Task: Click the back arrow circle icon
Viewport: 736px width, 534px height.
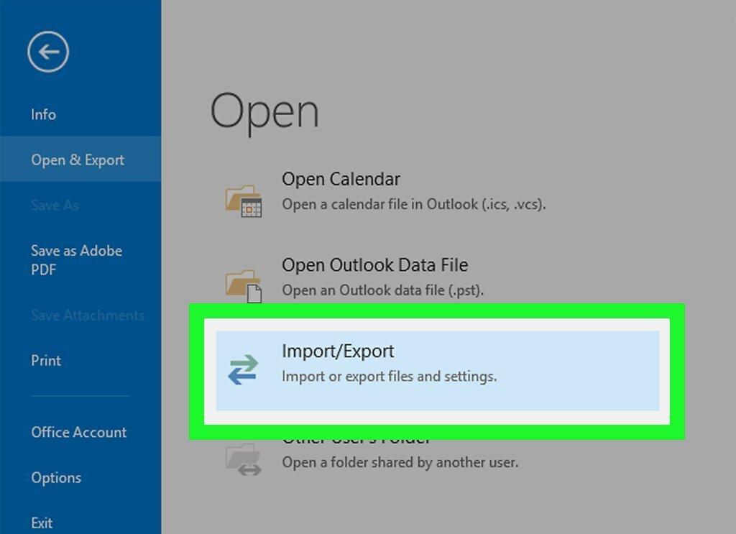Action: (x=48, y=52)
